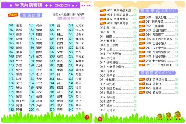Click the NEW badge beside 065 國王的六件新衣
Screen dimensions: 186x124
point(142,39)
